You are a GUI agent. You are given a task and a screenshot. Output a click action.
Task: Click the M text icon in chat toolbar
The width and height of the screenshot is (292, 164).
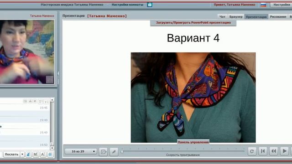pyautogui.click(x=36, y=154)
